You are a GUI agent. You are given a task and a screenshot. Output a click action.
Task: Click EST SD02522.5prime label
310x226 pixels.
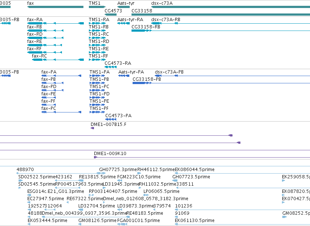coord(36,177)
